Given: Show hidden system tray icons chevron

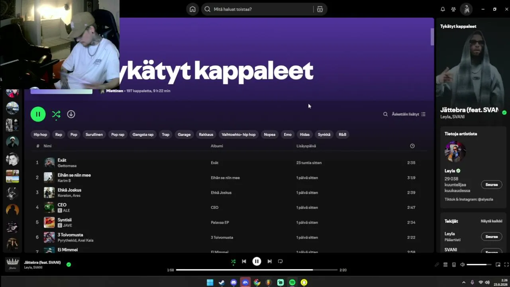Looking at the screenshot, I should pyautogui.click(x=463, y=282).
